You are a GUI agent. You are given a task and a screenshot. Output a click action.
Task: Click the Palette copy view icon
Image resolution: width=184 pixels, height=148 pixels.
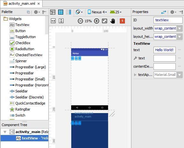pos(28,12)
